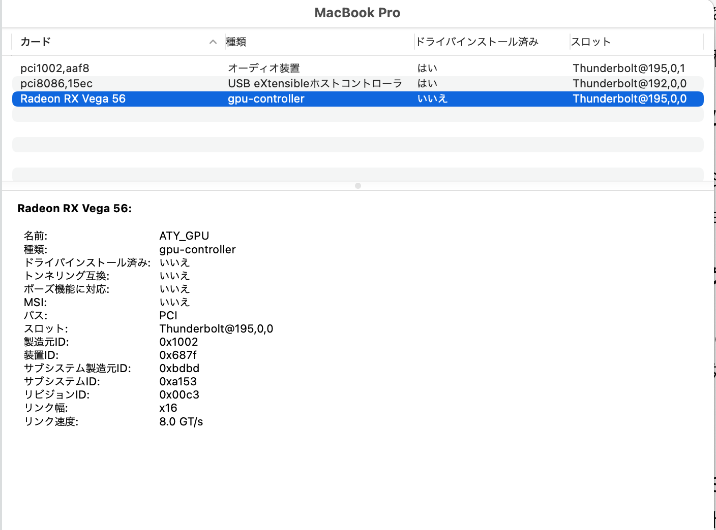The image size is (716, 530).
Task: Click the サブシステム製造元ID: label
Action: (77, 368)
